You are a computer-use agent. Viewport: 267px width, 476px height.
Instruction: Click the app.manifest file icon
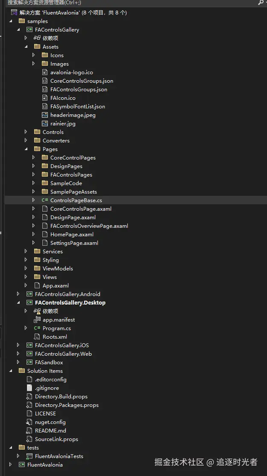(x=37, y=319)
